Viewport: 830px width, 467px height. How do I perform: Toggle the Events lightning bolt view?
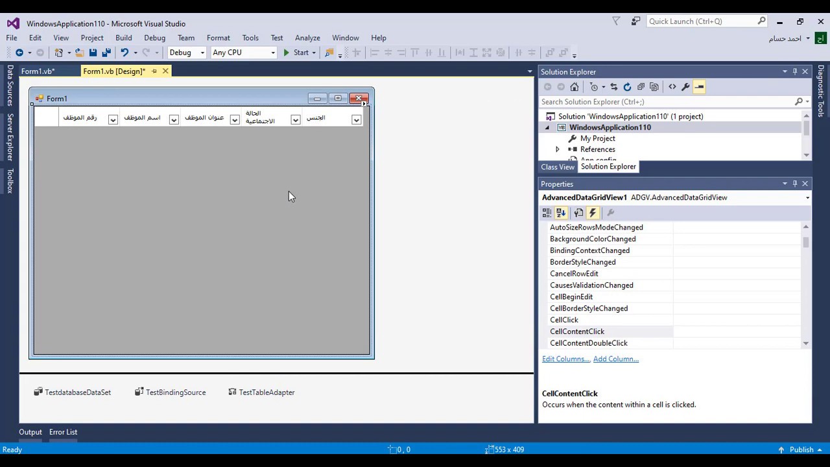click(593, 213)
